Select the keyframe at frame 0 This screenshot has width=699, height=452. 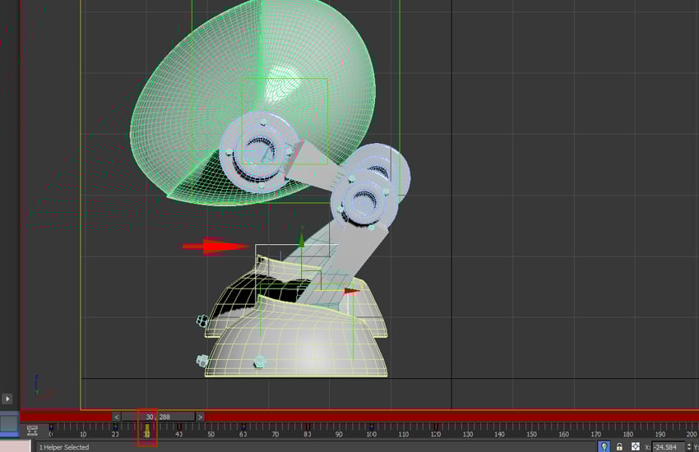[51, 427]
